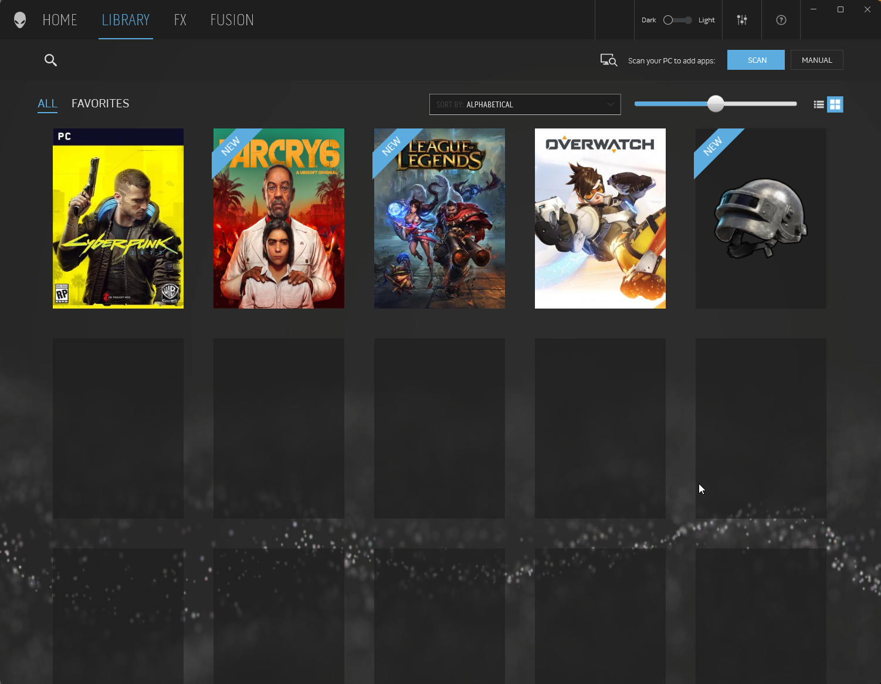
Task: Click the Alienware head logo icon
Action: pos(20,20)
